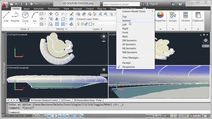The image size is (212, 119).
Task: Open the Arc tool dropdown arrow
Action: pyautogui.click(x=35, y=24)
